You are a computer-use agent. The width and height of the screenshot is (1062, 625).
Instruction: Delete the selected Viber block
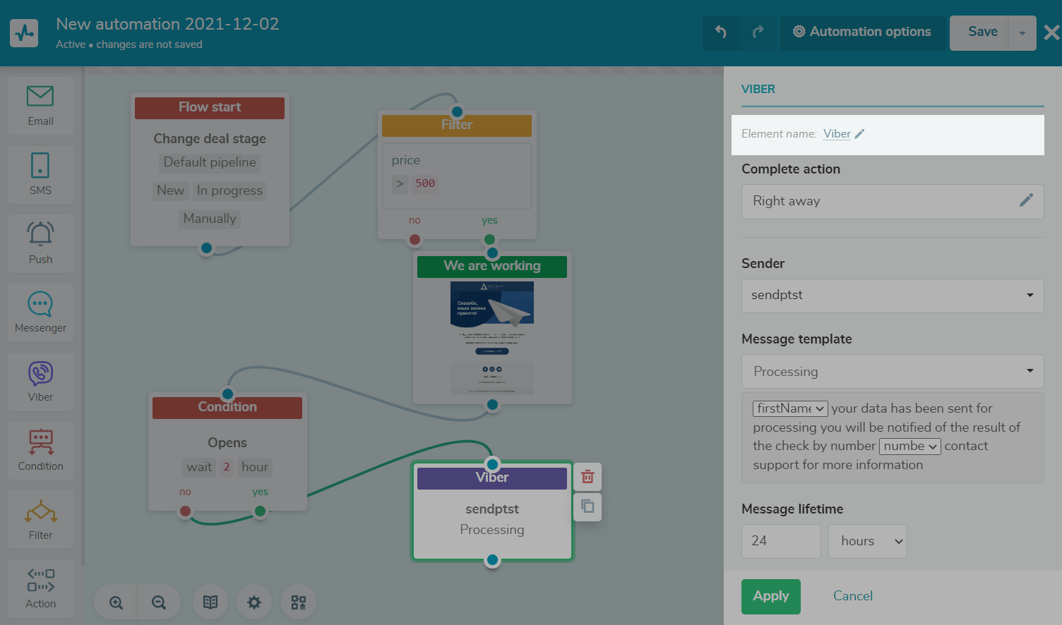click(x=587, y=477)
